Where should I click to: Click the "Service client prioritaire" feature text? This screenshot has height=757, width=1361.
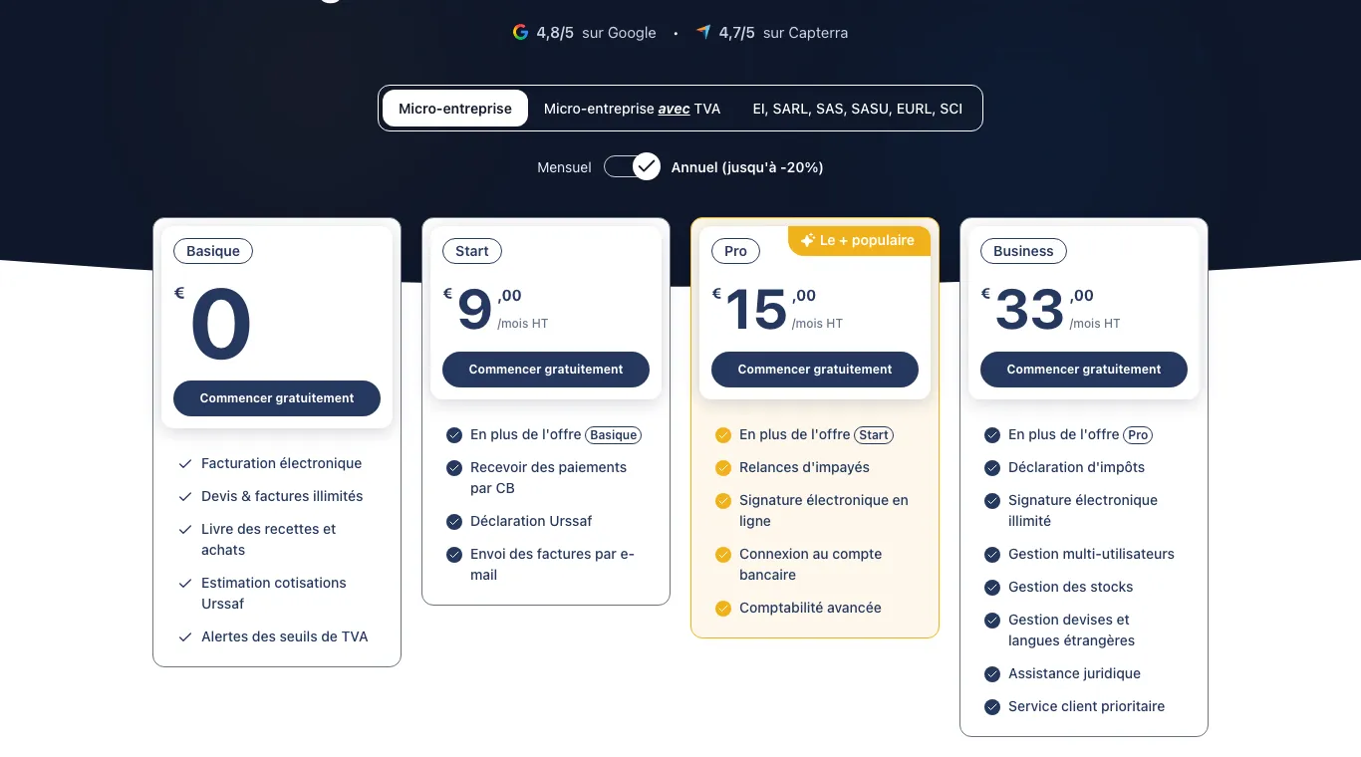(1086, 706)
